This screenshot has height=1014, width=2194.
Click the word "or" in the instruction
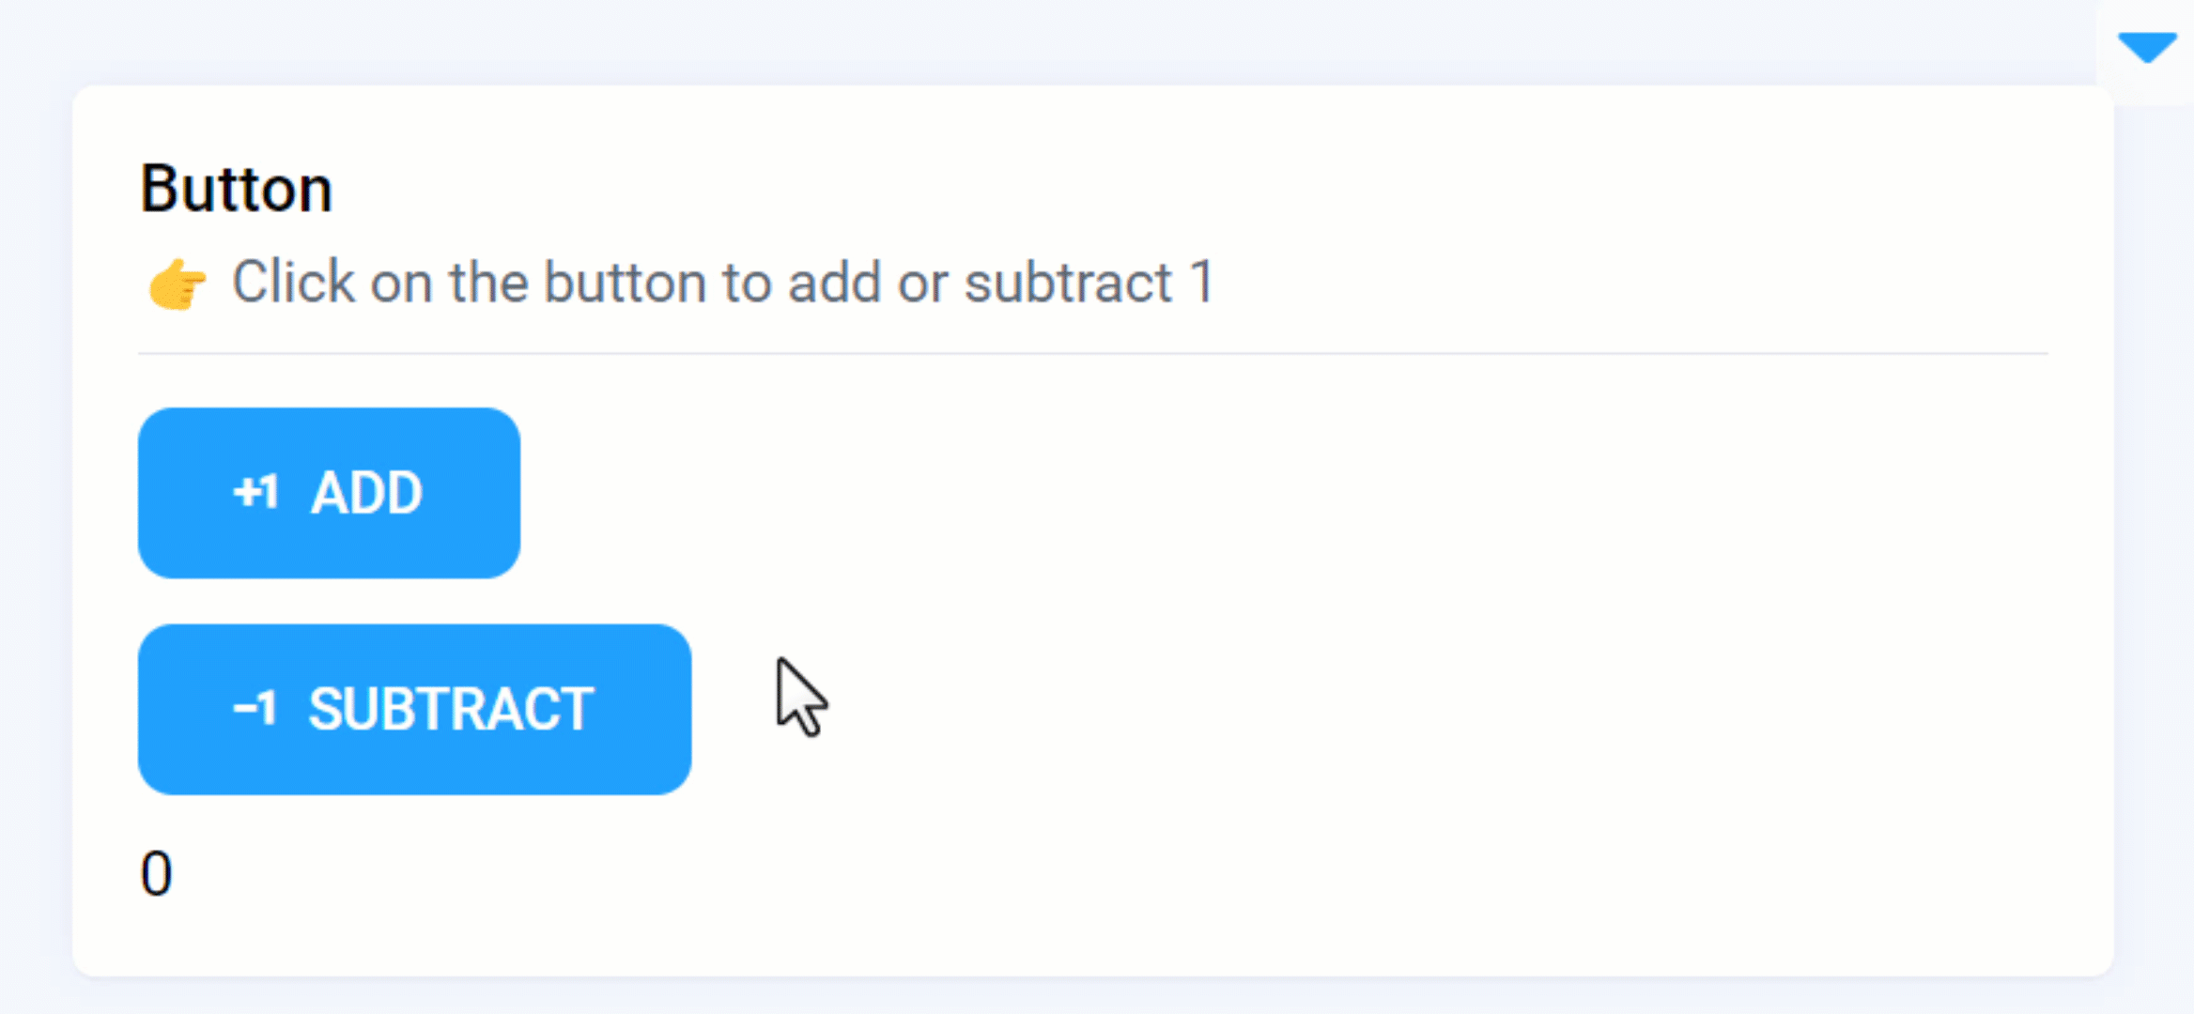(922, 282)
